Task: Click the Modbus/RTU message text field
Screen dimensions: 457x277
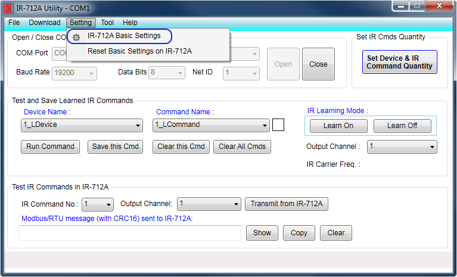Action: coord(130,233)
